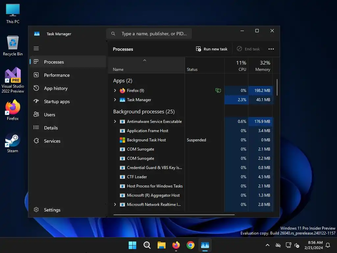Image resolution: width=337 pixels, height=253 pixels.
Task: Switch to the App history page
Action: pyautogui.click(x=68, y=88)
